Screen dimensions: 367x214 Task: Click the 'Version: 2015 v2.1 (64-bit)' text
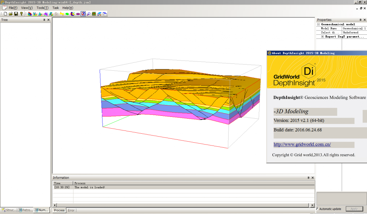coord(299,120)
